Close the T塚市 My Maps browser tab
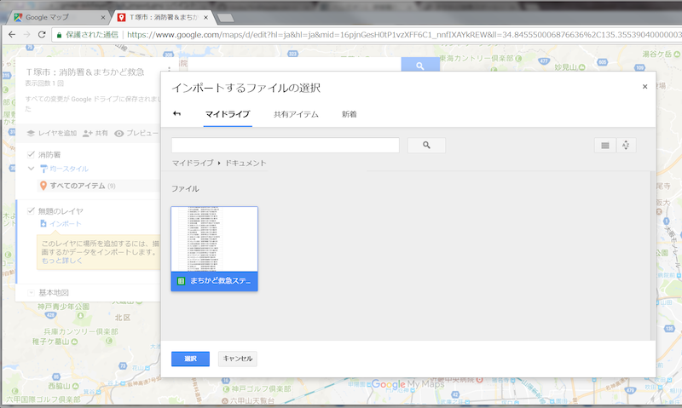Screen dimensions: 682x408 coord(205,17)
